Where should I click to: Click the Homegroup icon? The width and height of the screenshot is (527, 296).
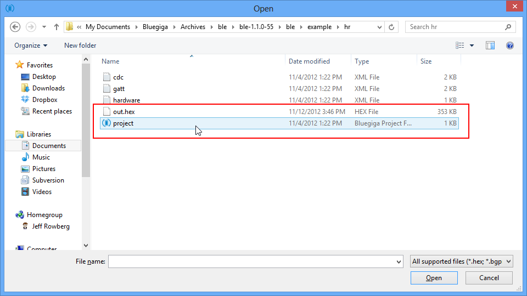(x=20, y=215)
